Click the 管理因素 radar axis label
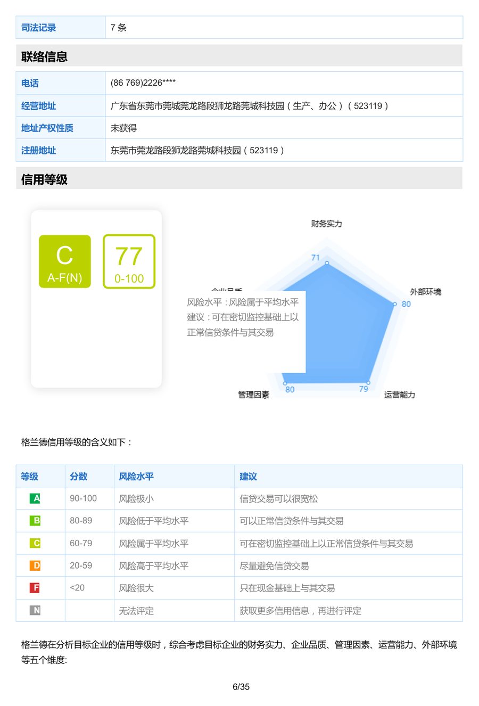Screen dimensions: 479x706 click(253, 395)
